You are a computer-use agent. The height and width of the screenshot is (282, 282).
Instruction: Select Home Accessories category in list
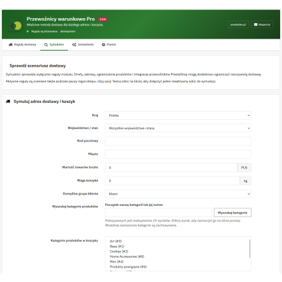(127, 256)
